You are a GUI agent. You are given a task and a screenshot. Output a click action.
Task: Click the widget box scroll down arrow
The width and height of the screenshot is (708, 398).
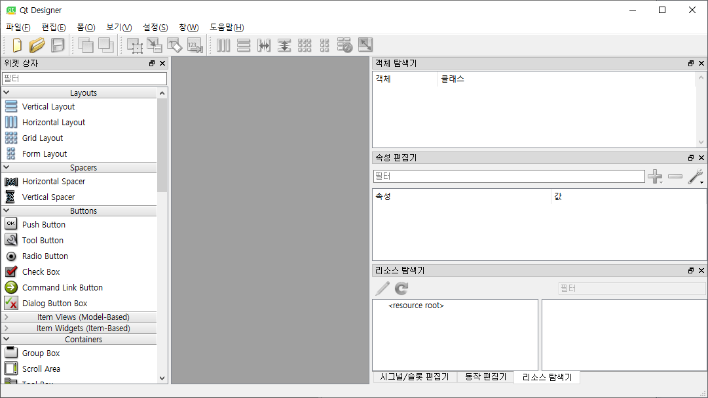[x=162, y=378]
